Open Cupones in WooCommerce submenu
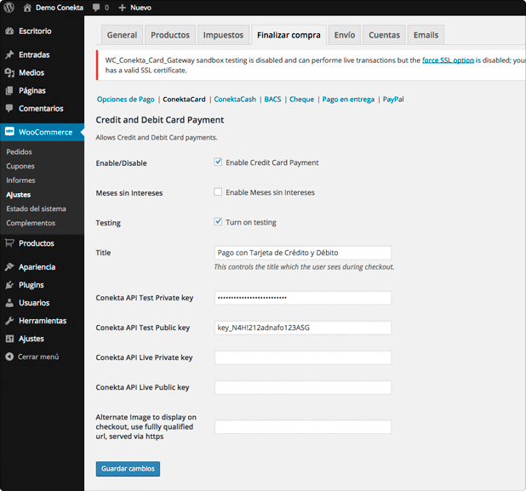 coord(20,166)
